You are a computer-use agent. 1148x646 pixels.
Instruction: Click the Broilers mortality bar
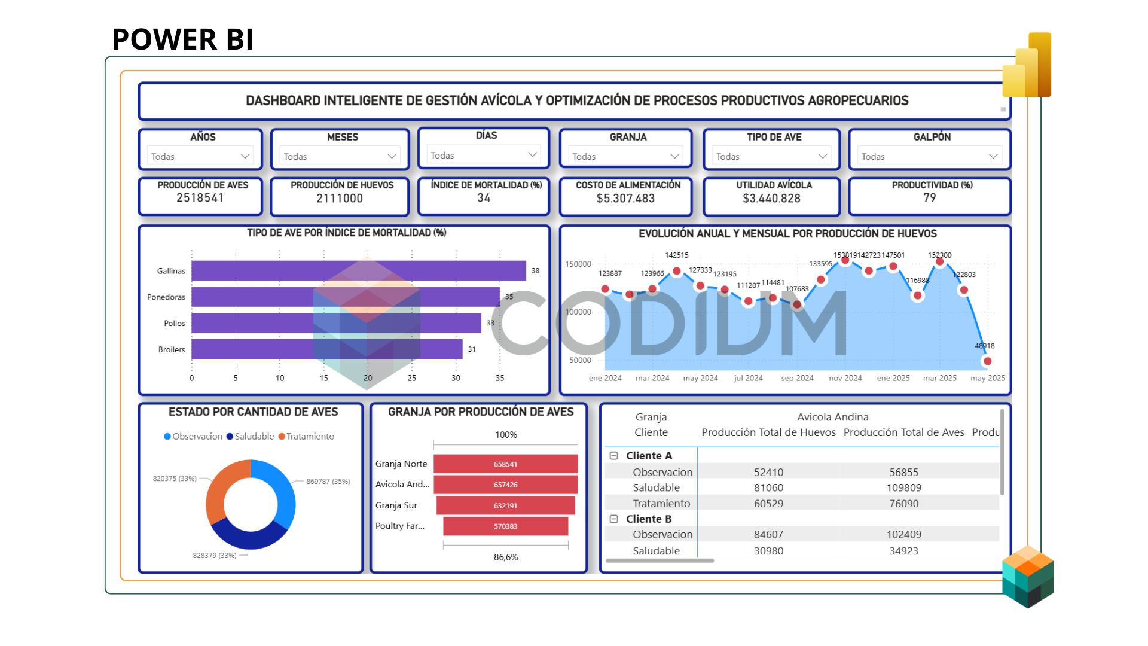coord(327,349)
